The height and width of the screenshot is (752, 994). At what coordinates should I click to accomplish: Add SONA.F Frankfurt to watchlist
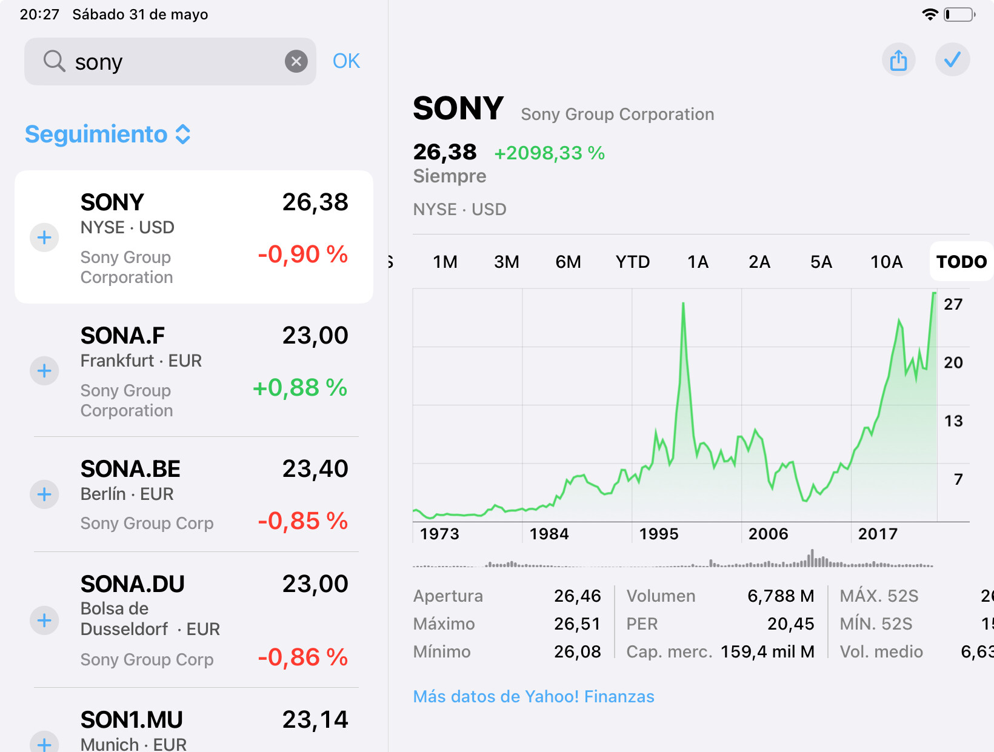coord(44,371)
